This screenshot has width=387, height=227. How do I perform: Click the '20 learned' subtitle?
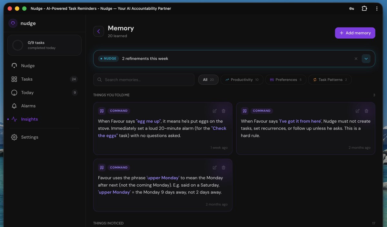coord(117,36)
